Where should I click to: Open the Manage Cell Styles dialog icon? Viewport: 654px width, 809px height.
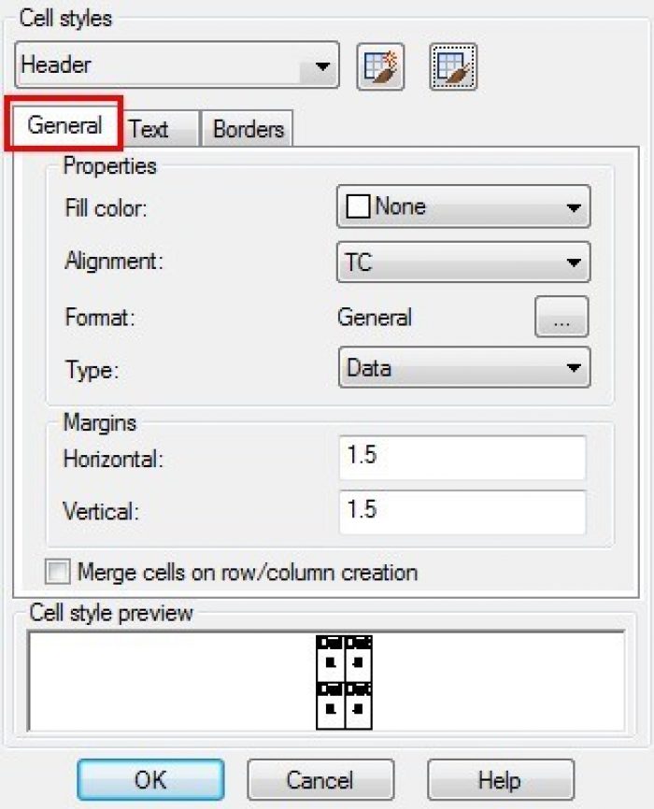coord(453,67)
